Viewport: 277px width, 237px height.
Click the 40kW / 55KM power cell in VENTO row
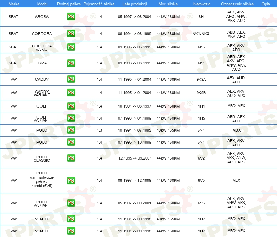click(168, 219)
